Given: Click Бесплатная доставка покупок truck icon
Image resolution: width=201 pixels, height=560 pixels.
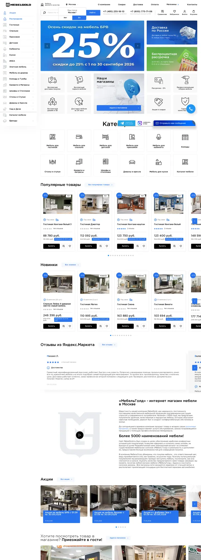Looking at the screenshot, I should [52, 80].
